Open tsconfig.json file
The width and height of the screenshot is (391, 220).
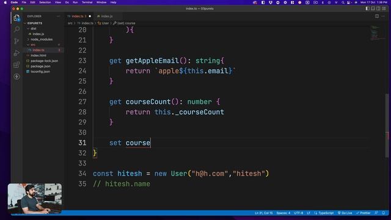point(40,71)
